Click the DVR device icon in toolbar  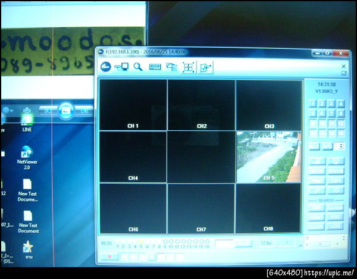[x=155, y=67]
